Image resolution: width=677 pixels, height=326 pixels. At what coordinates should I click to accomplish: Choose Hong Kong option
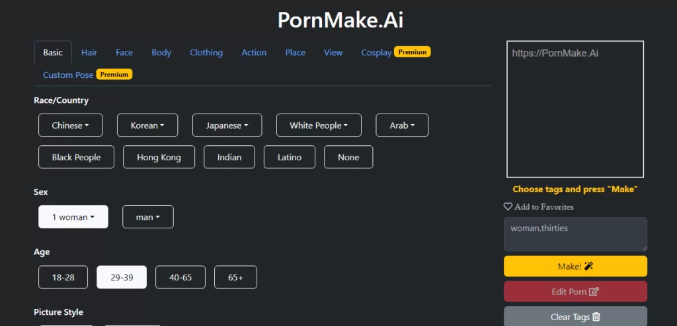coord(159,157)
